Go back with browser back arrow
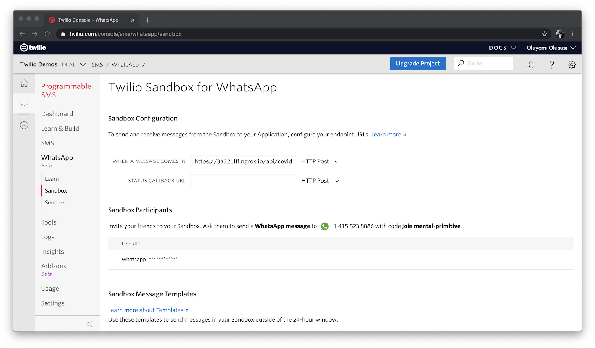Image resolution: width=595 pixels, height=348 pixels. tap(22, 34)
